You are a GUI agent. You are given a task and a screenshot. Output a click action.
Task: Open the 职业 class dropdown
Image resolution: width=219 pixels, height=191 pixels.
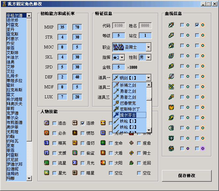click(x=148, y=47)
